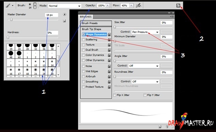The height and width of the screenshot is (132, 216).
Task: Click the lock icon beside Scattering
Action: tap(109, 40)
